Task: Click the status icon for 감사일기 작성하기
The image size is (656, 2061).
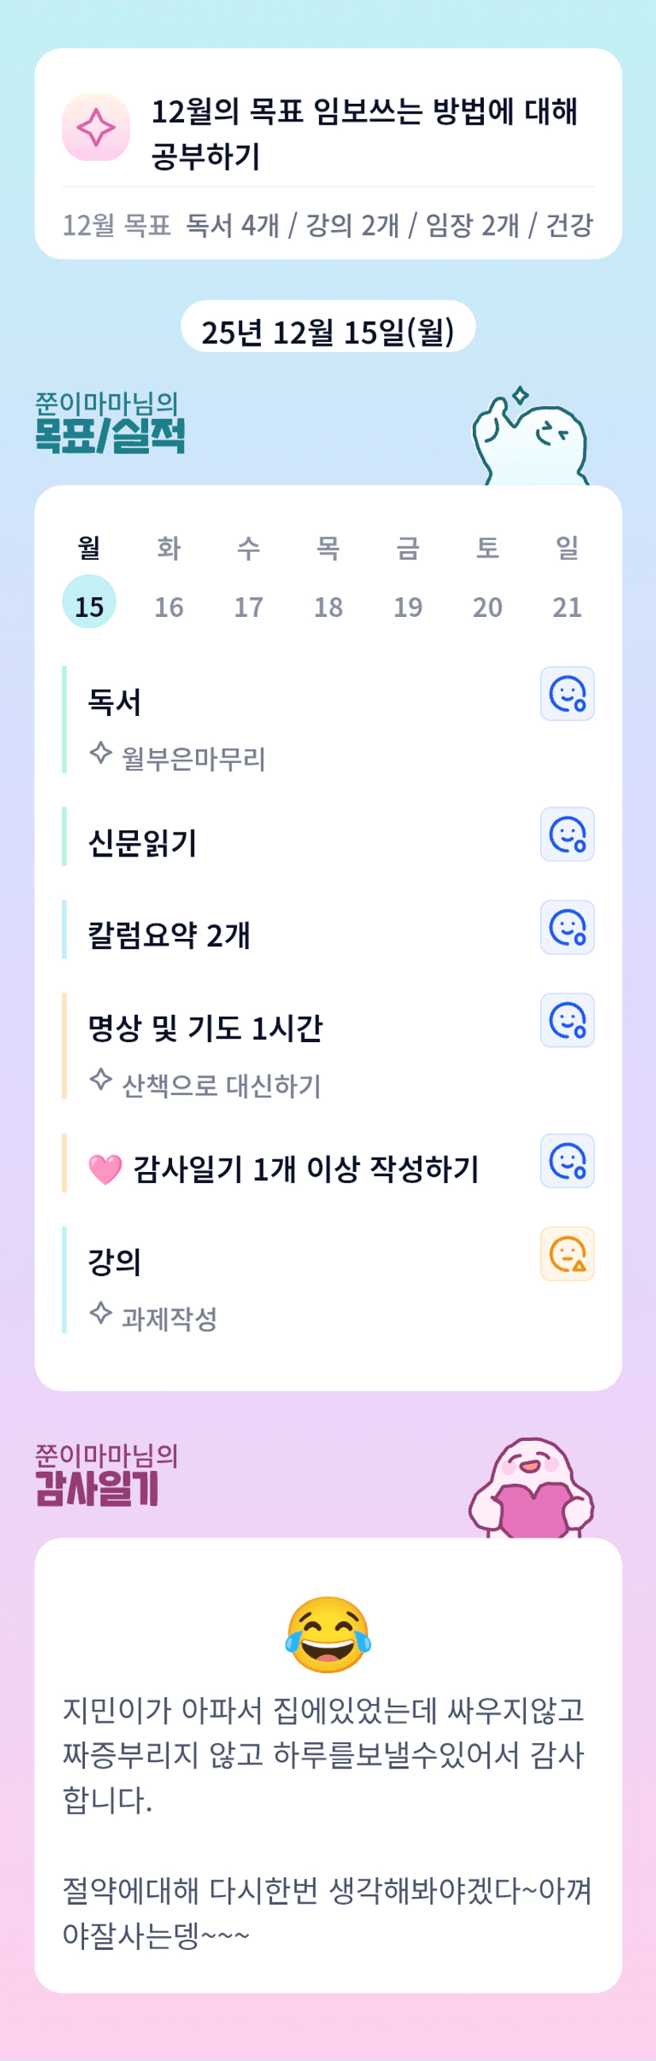Action: [567, 1161]
